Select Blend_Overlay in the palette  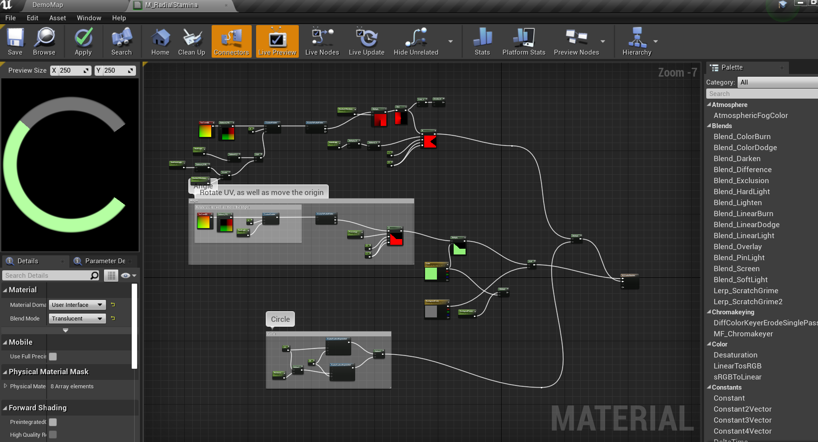737,247
